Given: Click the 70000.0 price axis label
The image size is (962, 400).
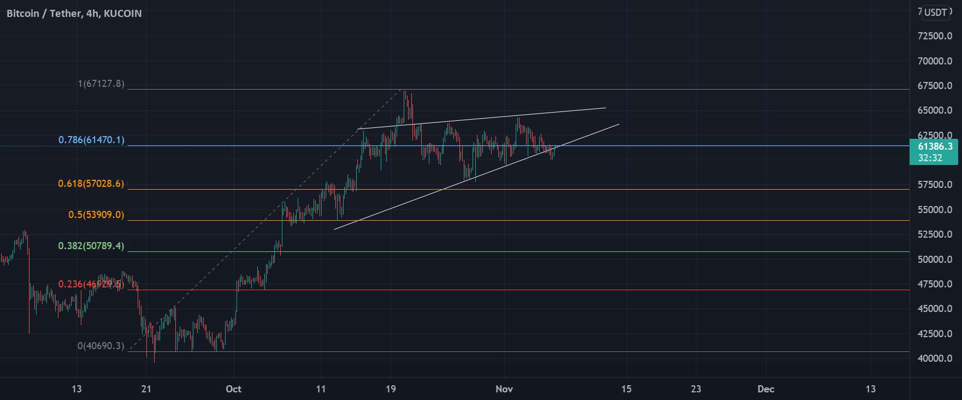Looking at the screenshot, I should [x=935, y=61].
